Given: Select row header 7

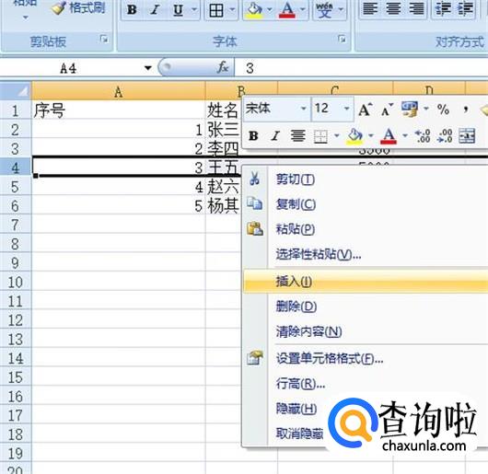Looking at the screenshot, I should [16, 225].
